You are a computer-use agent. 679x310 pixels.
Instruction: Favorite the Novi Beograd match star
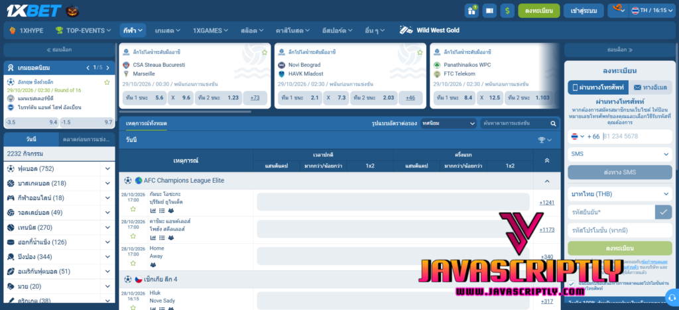[x=420, y=52]
